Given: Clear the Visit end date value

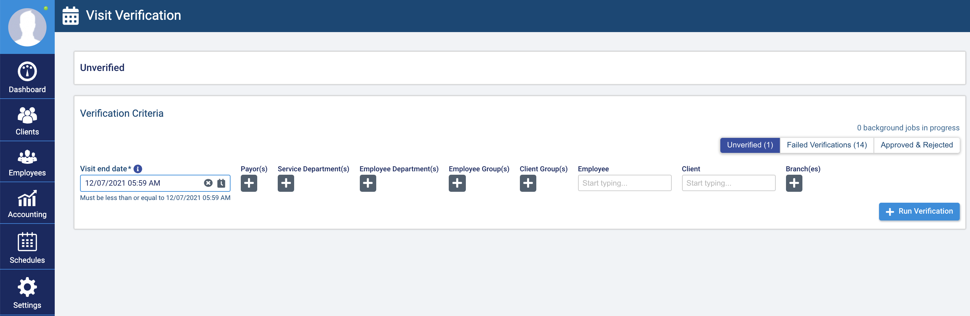Looking at the screenshot, I should click(208, 183).
